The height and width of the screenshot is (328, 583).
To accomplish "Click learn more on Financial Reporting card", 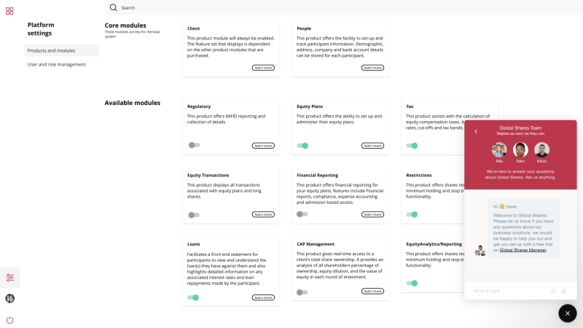I will coord(372,214).
